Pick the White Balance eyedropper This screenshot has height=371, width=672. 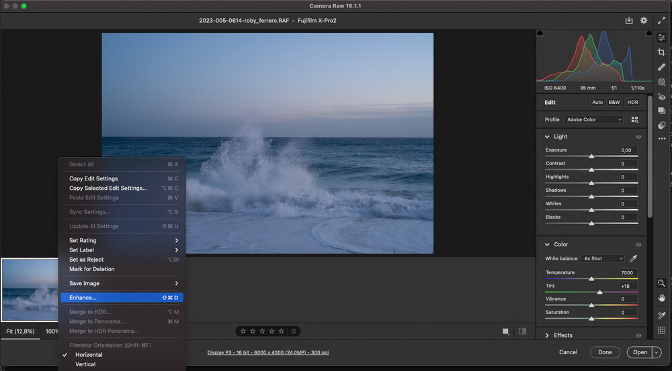click(x=633, y=258)
